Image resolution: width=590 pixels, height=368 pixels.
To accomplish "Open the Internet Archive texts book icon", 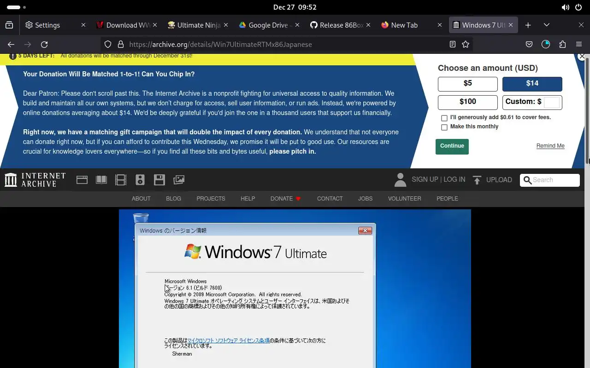I will [x=101, y=180].
